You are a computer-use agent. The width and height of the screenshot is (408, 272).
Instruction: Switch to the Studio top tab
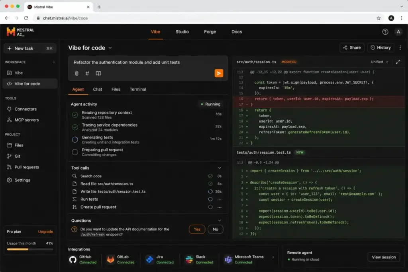click(x=182, y=32)
